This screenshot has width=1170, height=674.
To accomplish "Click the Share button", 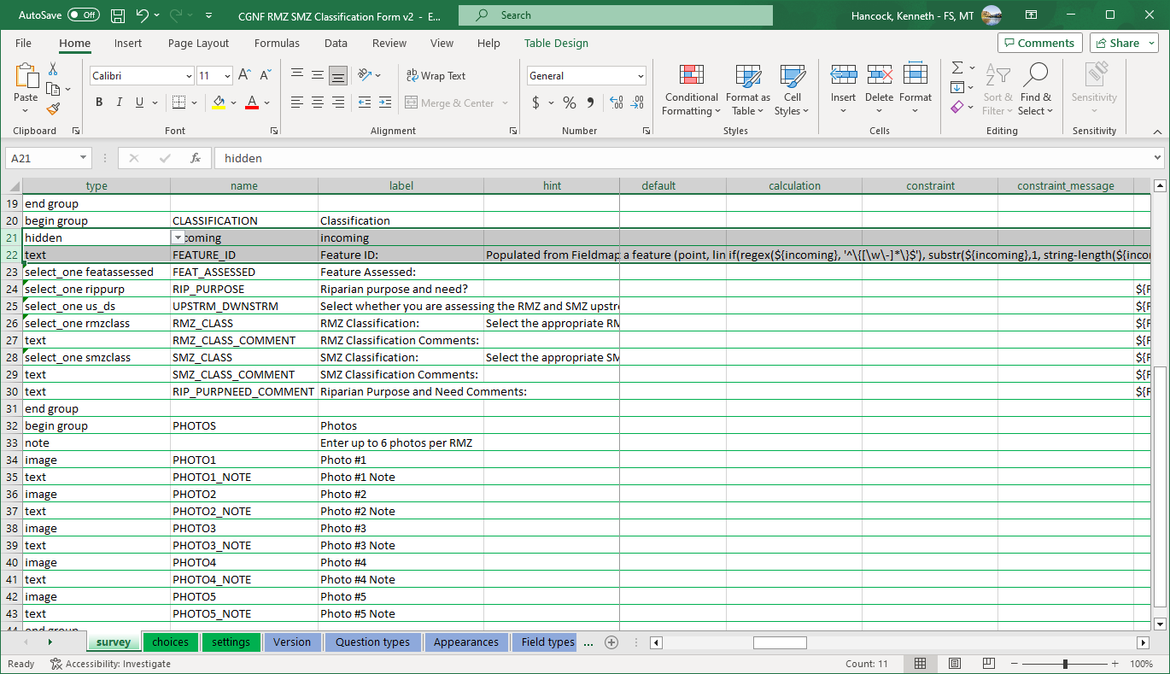I will pyautogui.click(x=1125, y=43).
